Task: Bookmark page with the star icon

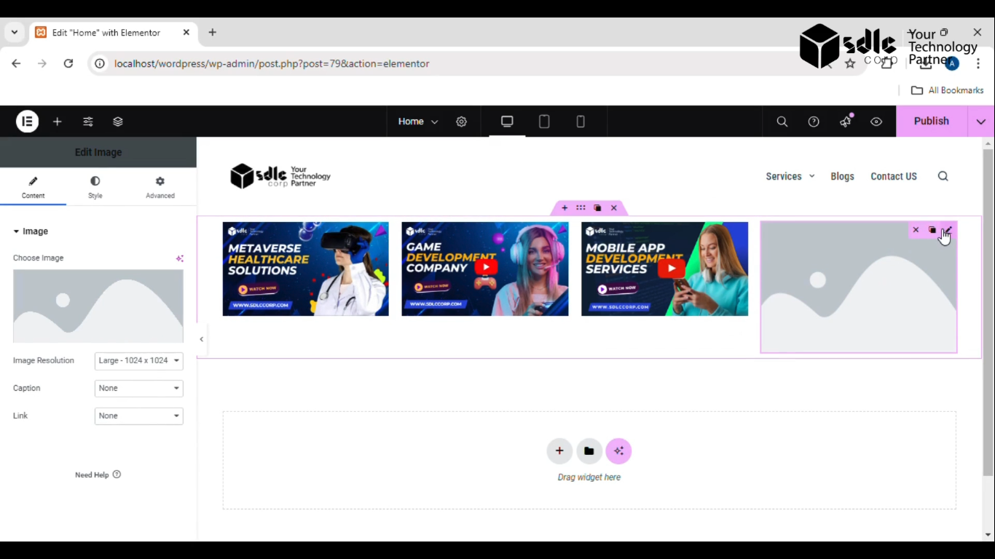Action: click(x=850, y=64)
